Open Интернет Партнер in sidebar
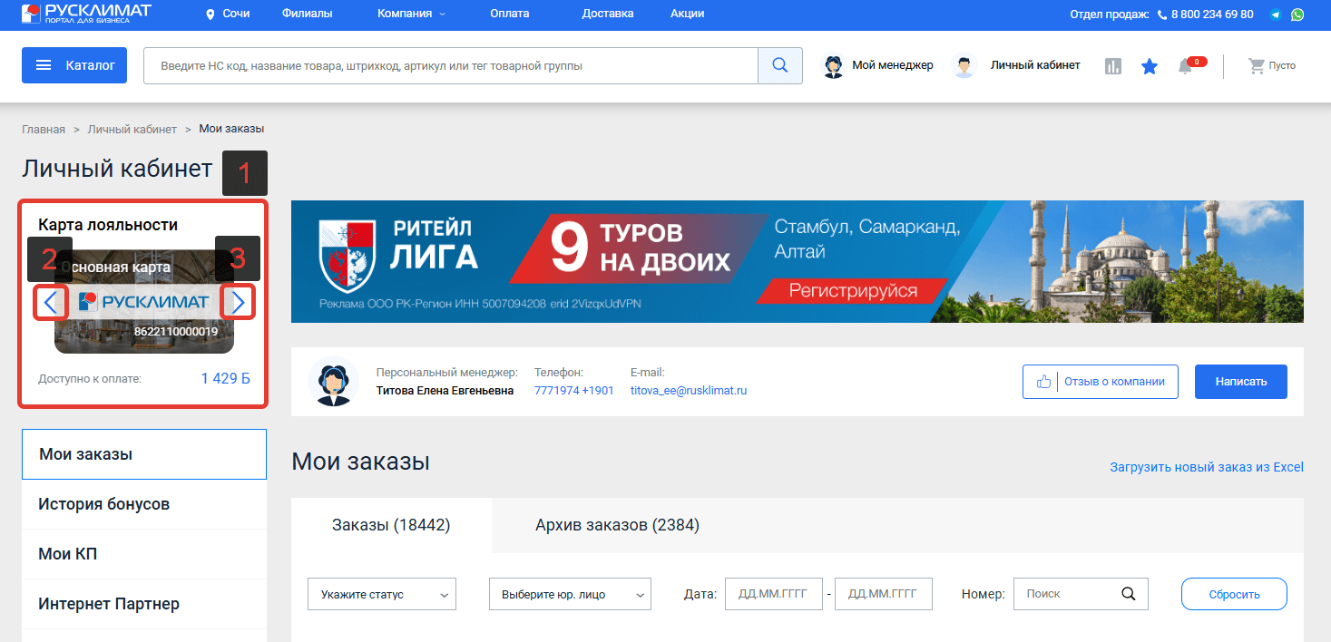This screenshot has width=1331, height=642. point(144,604)
